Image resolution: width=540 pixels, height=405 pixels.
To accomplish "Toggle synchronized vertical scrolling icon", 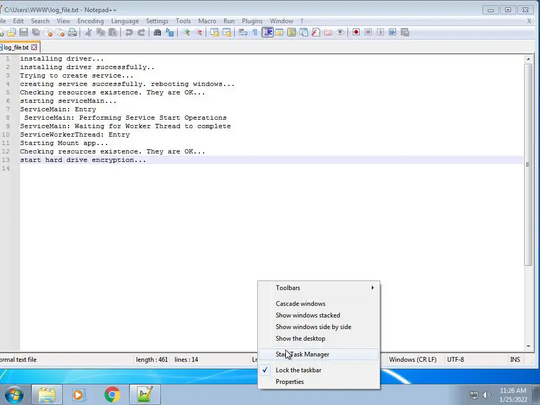I will 215,32.
